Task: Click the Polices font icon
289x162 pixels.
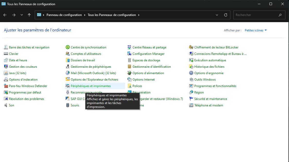Action: (x=130, y=86)
